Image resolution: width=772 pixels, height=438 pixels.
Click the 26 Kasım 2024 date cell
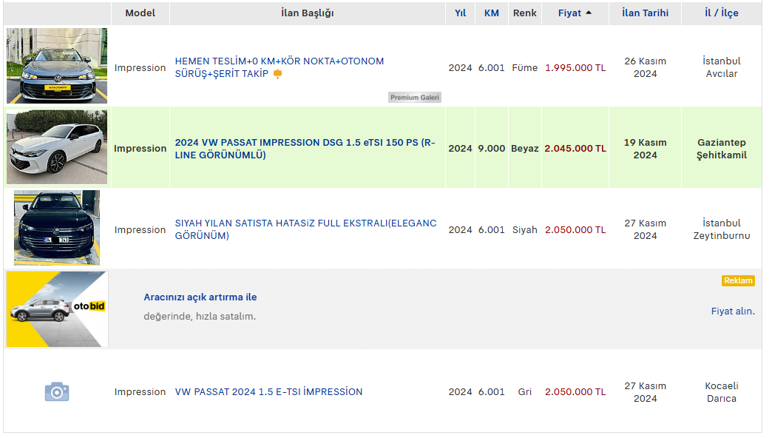coord(645,67)
